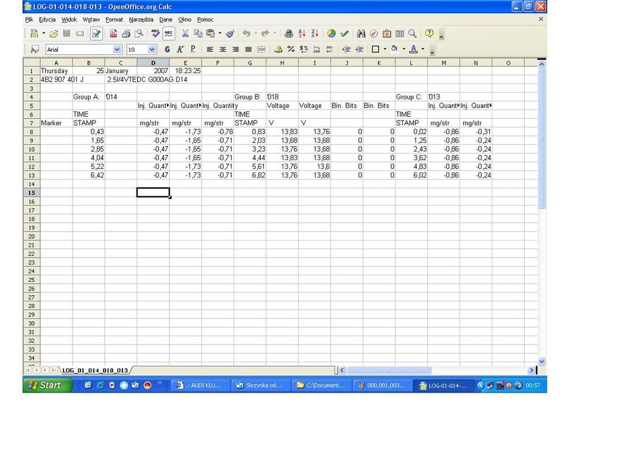Image resolution: width=624 pixels, height=461 pixels.
Task: Show draw functions pencil icon
Action: tap(344, 33)
